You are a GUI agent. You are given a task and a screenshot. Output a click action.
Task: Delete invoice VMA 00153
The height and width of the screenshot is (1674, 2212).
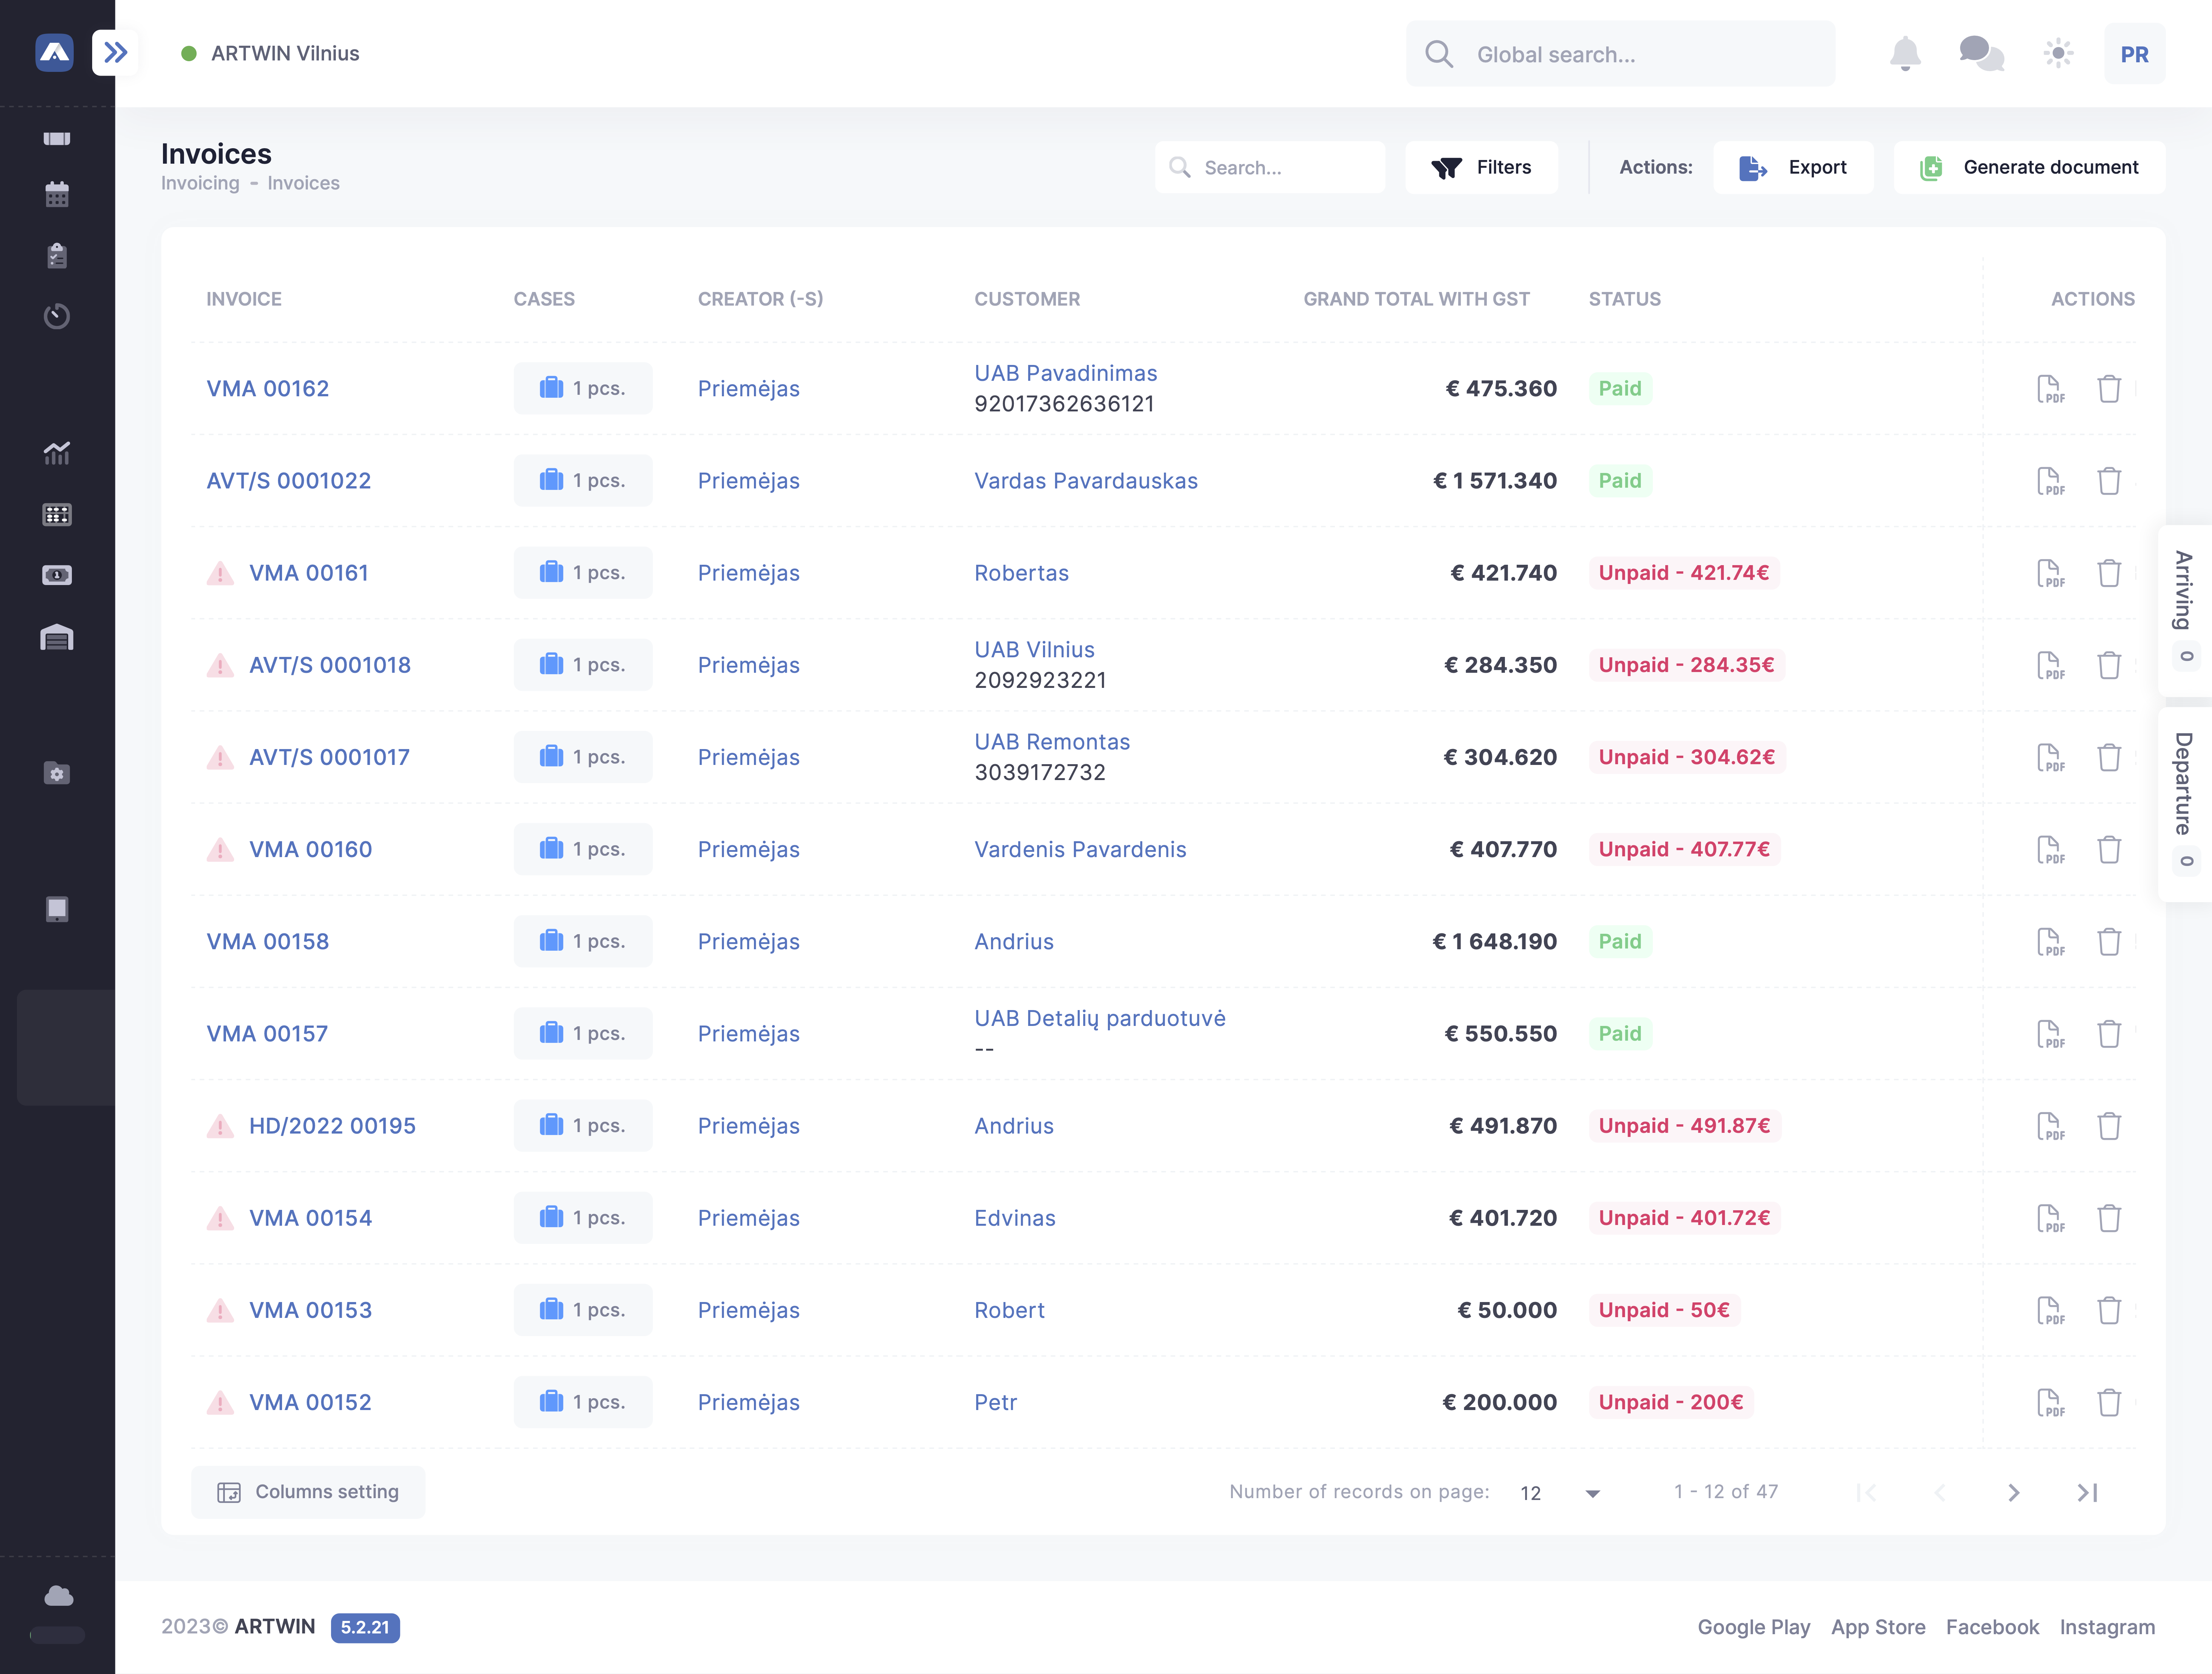tap(2109, 1310)
